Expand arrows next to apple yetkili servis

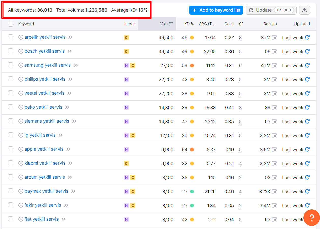coord(68,149)
